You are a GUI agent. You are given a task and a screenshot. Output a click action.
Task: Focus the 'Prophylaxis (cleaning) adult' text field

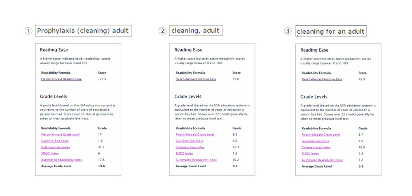[84, 31]
